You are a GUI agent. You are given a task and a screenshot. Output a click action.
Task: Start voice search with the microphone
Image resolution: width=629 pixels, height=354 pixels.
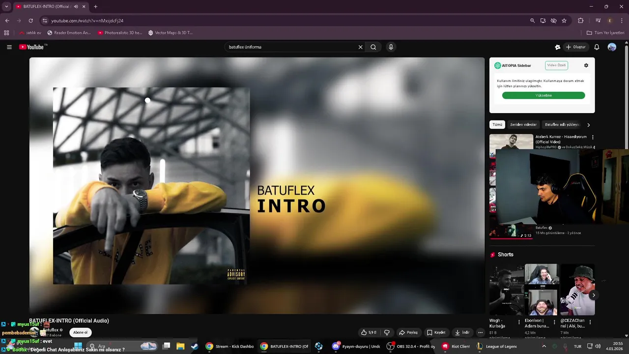pos(391,47)
